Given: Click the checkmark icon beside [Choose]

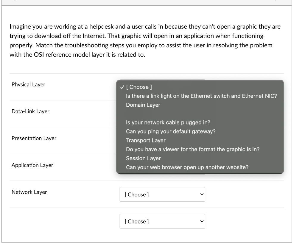Looking at the screenshot, I should [122, 87].
